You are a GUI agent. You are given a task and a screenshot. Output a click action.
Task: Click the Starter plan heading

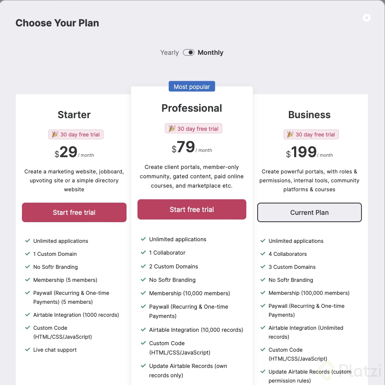[74, 115]
